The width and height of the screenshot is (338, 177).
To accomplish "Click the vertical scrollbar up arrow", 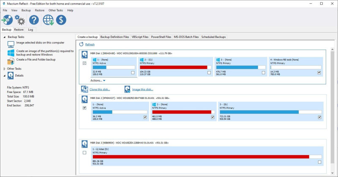I will click(x=332, y=50).
